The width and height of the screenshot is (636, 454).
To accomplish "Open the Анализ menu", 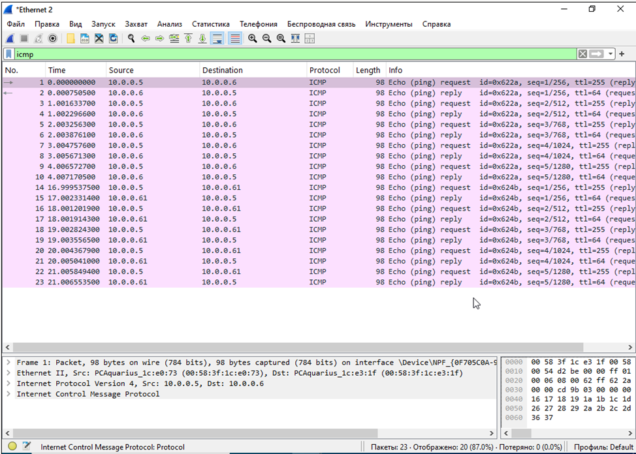I will [170, 24].
